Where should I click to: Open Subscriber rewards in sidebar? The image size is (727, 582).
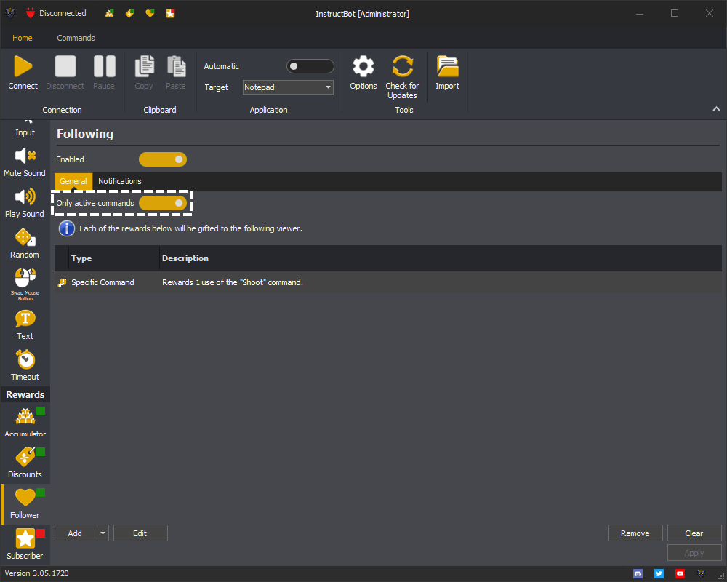point(25,544)
